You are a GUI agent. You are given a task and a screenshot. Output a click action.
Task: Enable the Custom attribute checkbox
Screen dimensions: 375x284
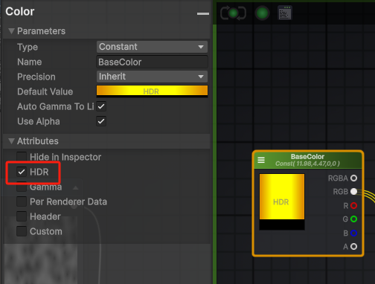[x=22, y=231]
